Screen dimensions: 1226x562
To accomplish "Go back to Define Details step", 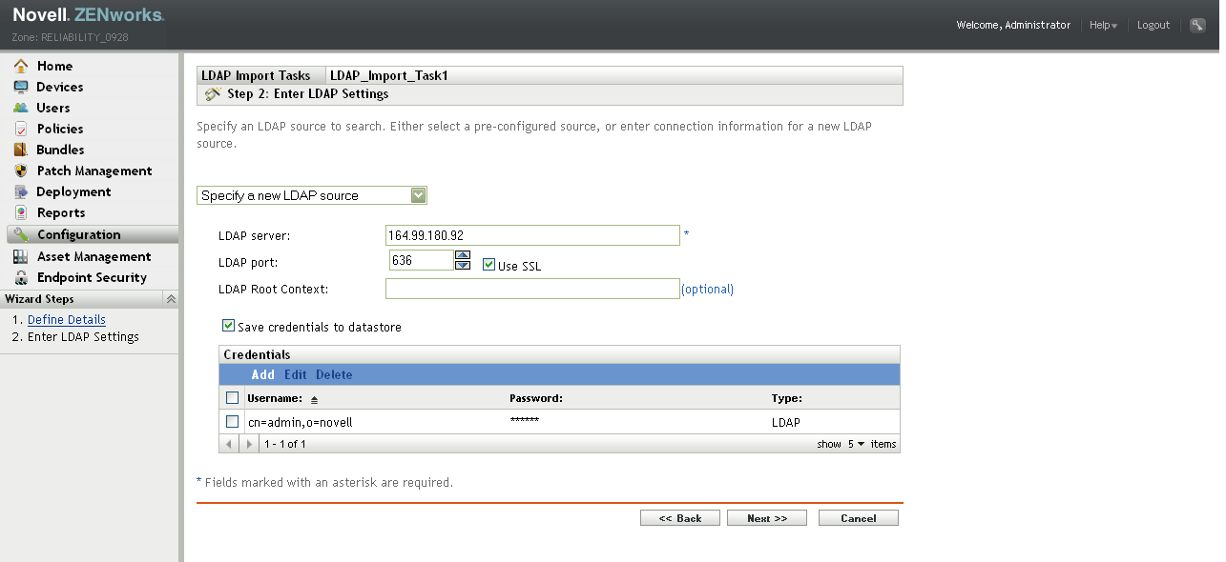I will tap(66, 319).
